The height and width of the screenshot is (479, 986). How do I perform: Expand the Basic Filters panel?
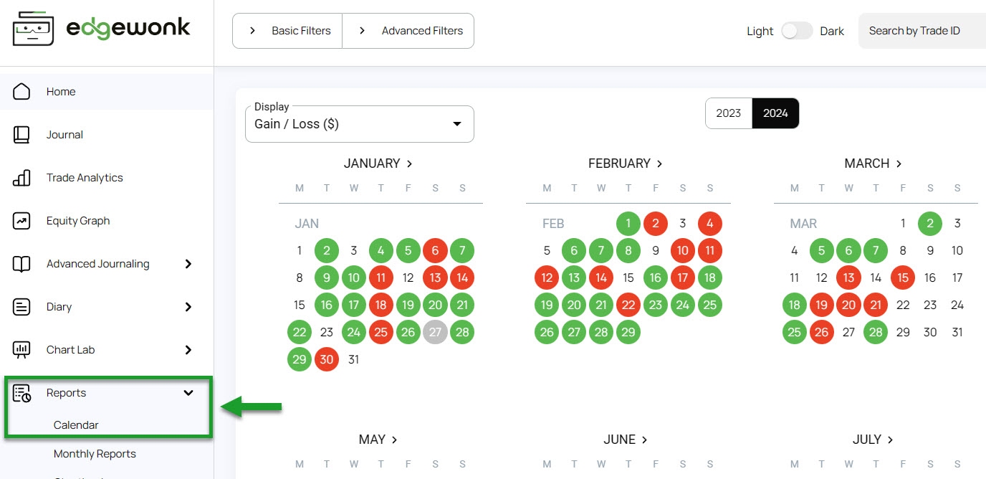coord(288,31)
